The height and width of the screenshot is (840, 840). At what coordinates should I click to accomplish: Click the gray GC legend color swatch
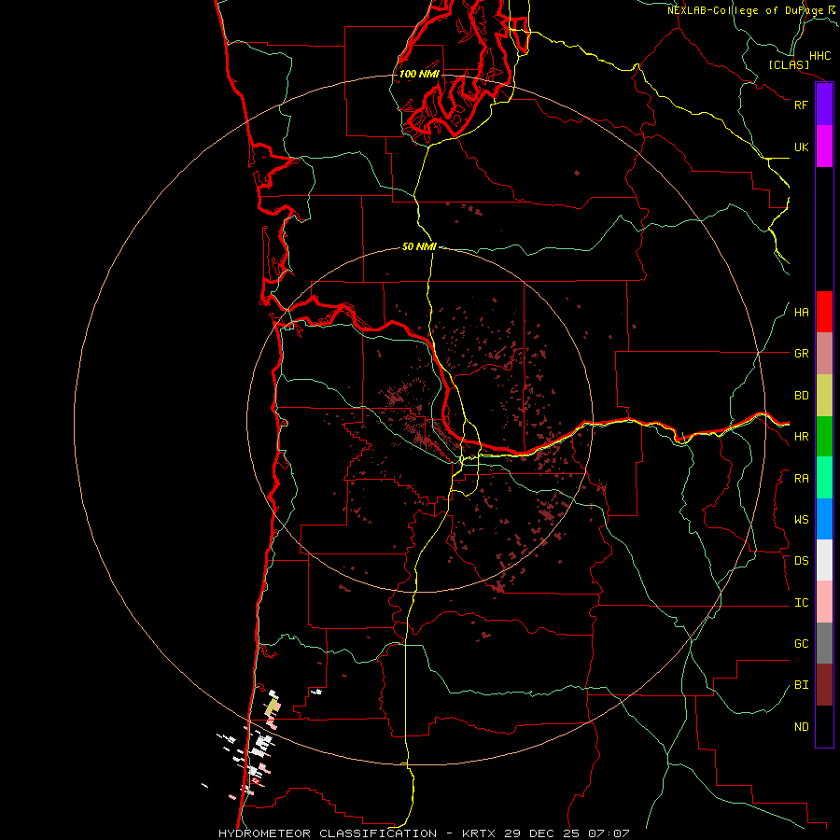tap(824, 643)
